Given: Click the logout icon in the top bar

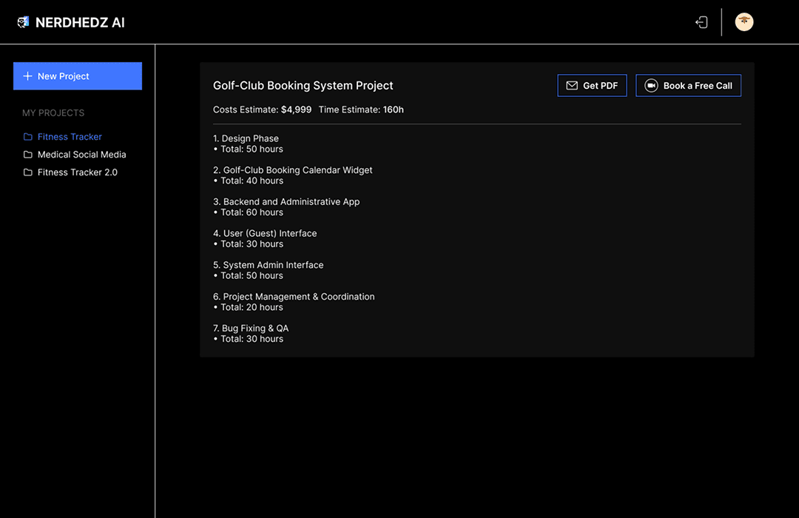Looking at the screenshot, I should [701, 22].
